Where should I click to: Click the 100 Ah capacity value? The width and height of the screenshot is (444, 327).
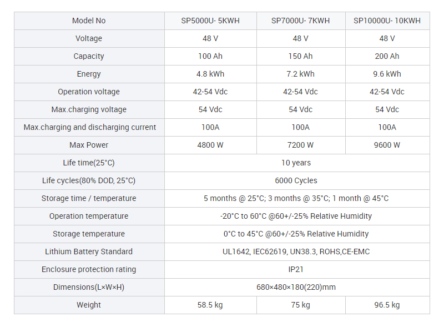[210, 56]
